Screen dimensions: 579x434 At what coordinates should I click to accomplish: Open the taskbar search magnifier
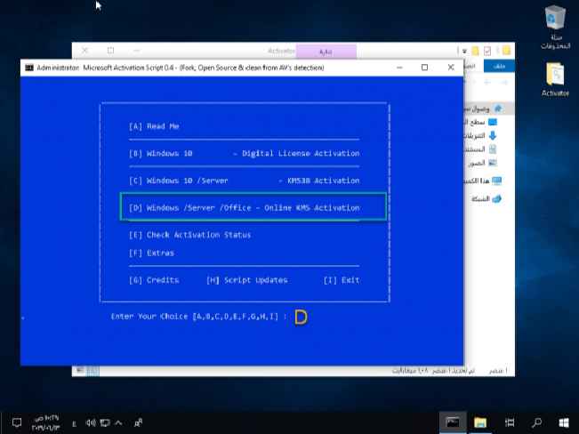click(x=536, y=421)
